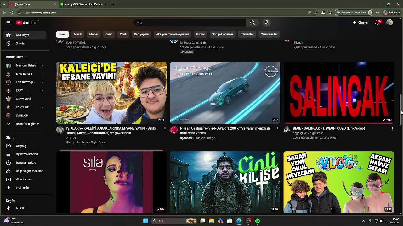This screenshot has width=403, height=226.
Task: Open Spotify from taskbar
Action: click(258, 221)
